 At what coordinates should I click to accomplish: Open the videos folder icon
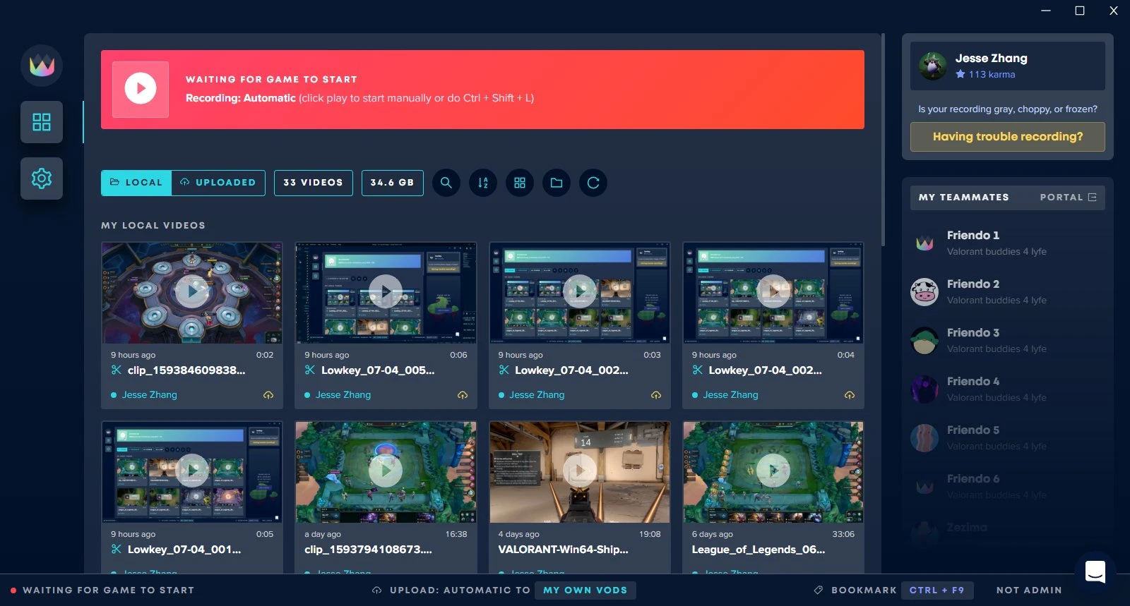tap(557, 183)
